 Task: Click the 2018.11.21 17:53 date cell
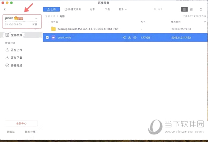coord(181,37)
